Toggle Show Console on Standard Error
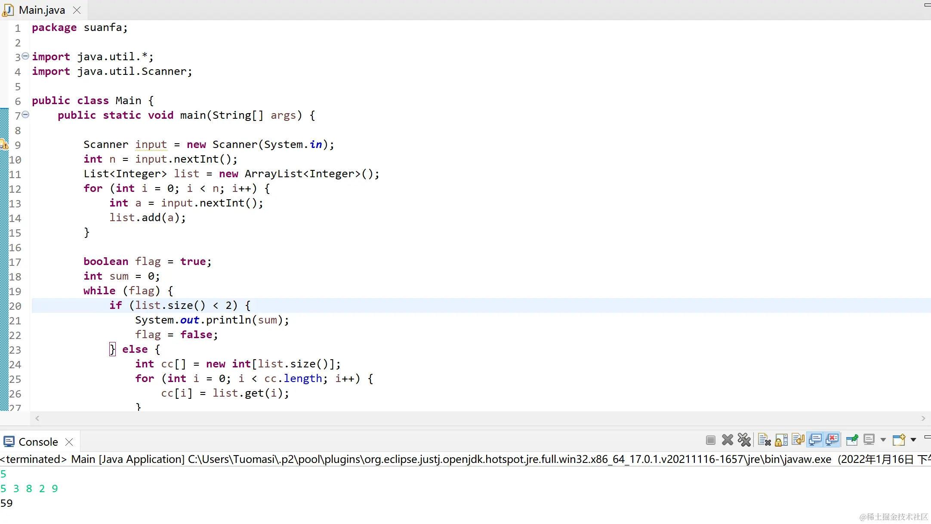This screenshot has height=524, width=931. pos(832,440)
